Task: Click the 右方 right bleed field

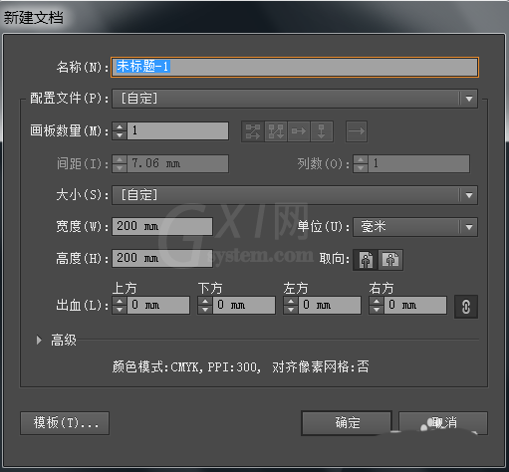Action: (415, 306)
